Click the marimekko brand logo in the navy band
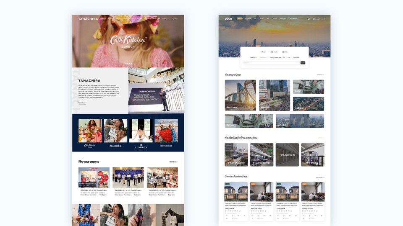This screenshot has width=403, height=226. [x=166, y=146]
